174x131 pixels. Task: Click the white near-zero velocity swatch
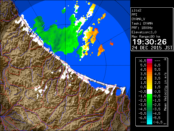(x=150, y=92)
